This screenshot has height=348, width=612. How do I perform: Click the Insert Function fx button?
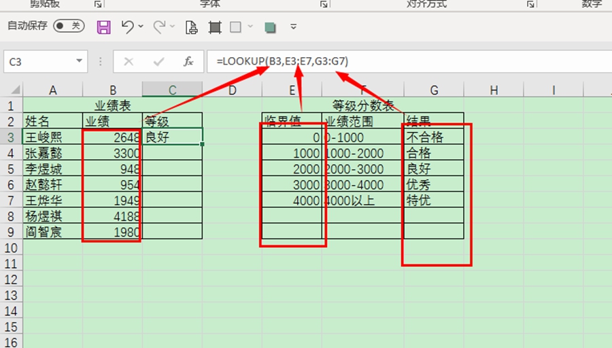coord(188,62)
